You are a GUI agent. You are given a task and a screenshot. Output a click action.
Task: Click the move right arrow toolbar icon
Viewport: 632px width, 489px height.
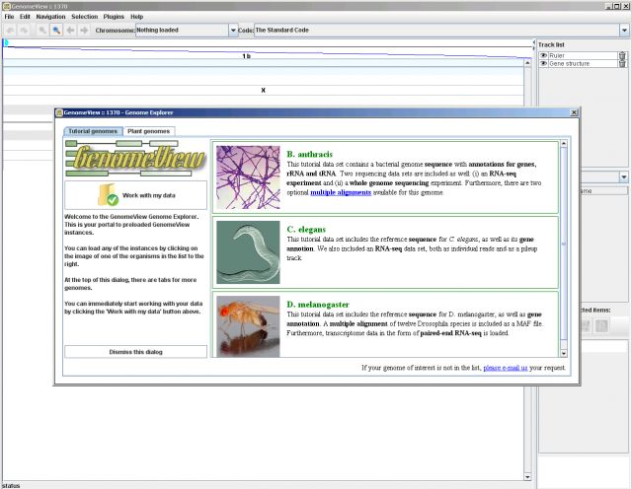pyautogui.click(x=84, y=31)
